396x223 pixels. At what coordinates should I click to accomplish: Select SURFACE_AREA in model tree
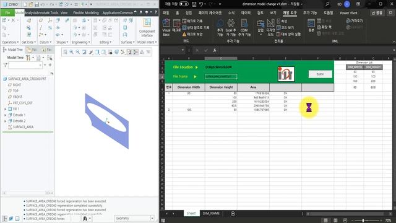pyautogui.click(x=23, y=127)
